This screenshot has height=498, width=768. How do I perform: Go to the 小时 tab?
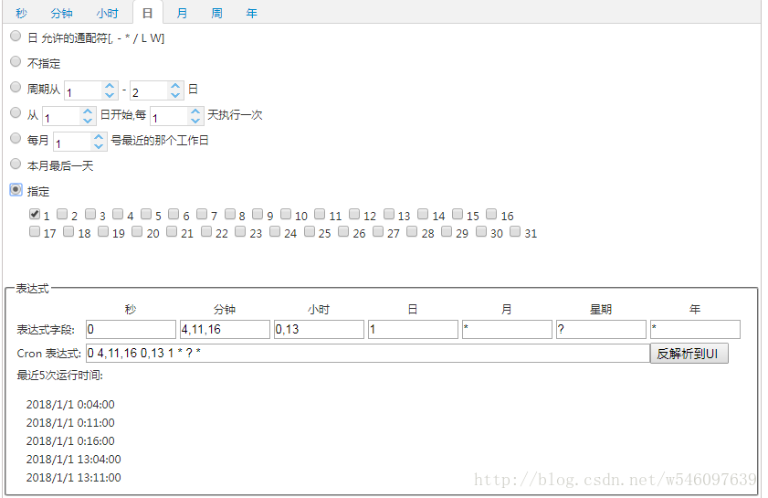pos(107,13)
